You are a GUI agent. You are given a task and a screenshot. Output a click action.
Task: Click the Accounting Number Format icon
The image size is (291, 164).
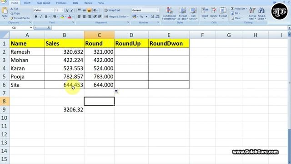point(135,17)
